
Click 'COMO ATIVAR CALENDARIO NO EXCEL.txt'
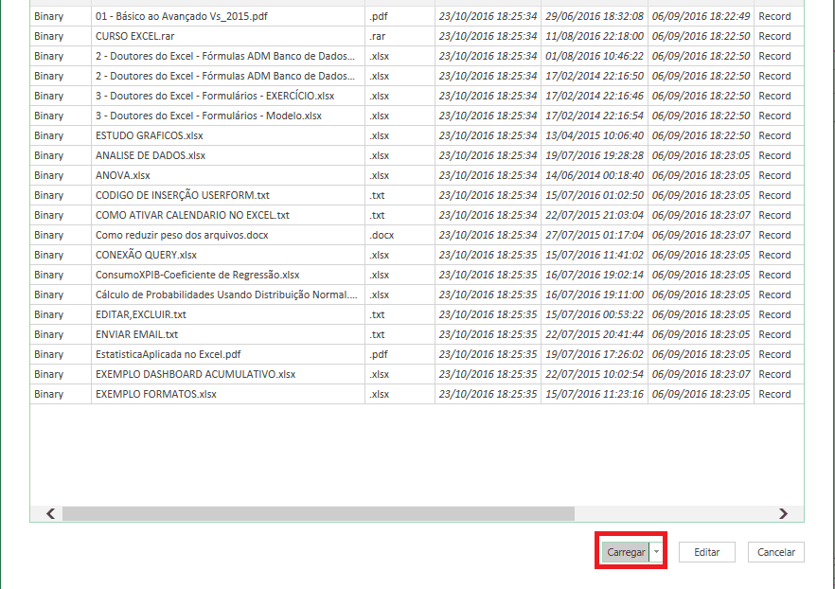(193, 215)
